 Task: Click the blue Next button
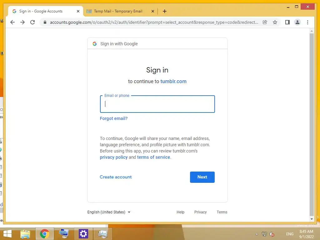tap(202, 177)
